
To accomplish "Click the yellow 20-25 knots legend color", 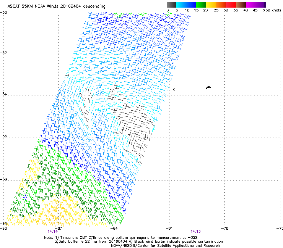I will point(211,5).
